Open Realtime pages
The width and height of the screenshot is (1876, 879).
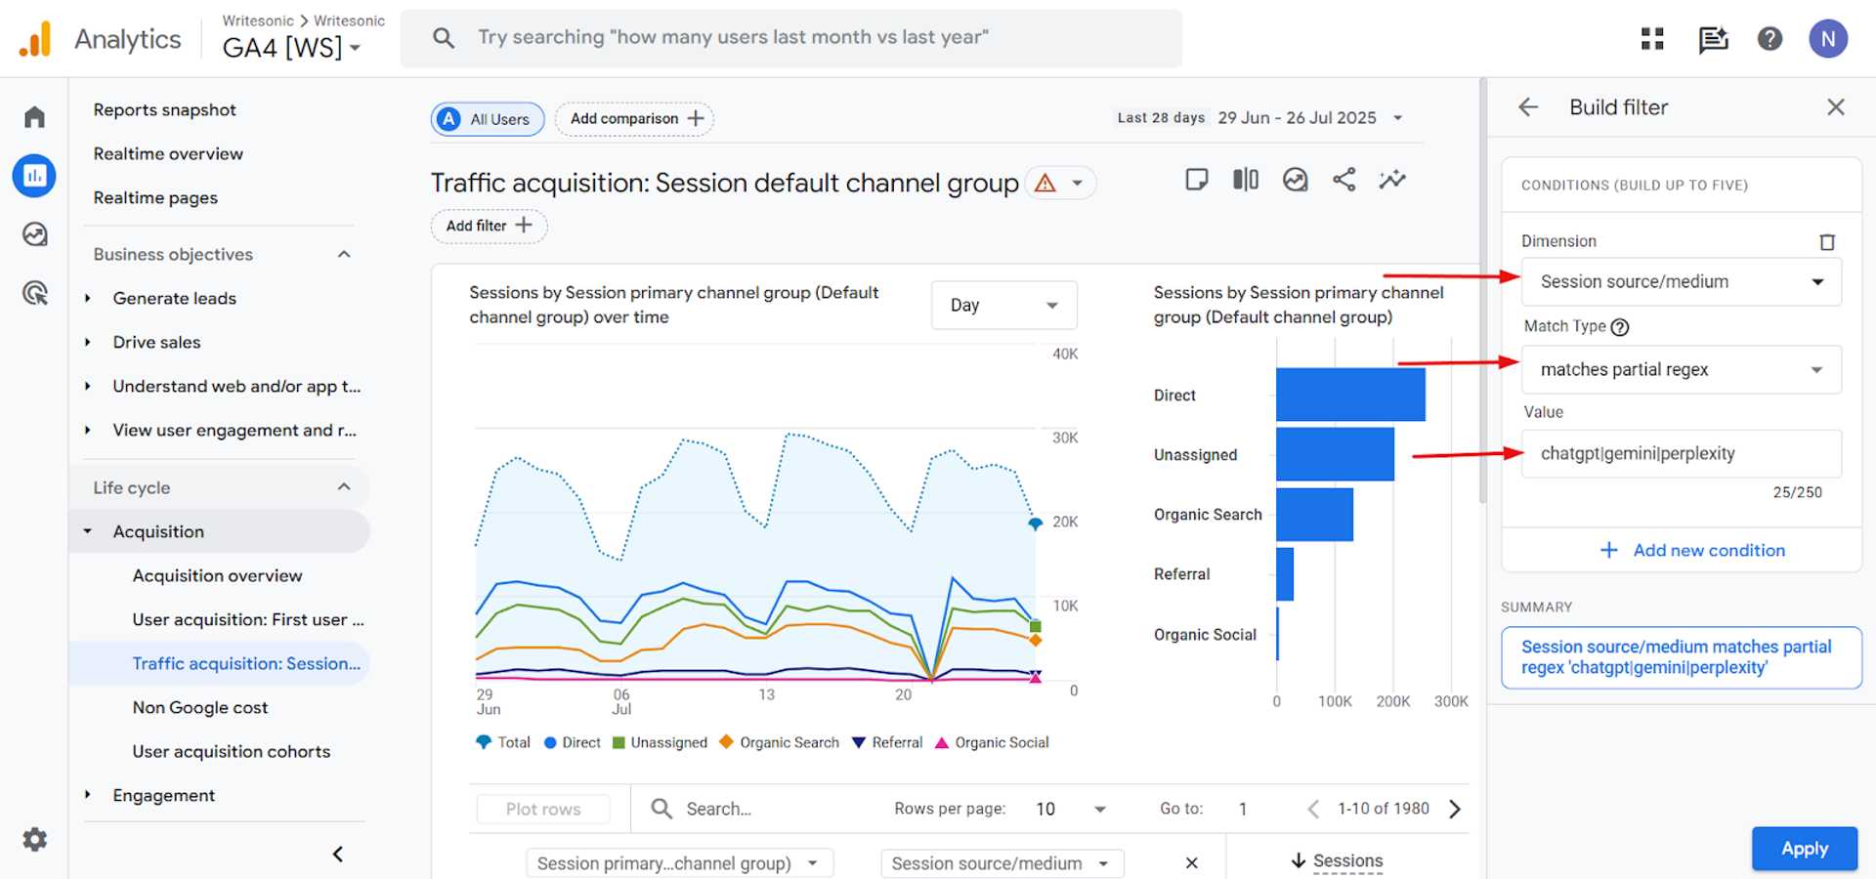tap(155, 198)
